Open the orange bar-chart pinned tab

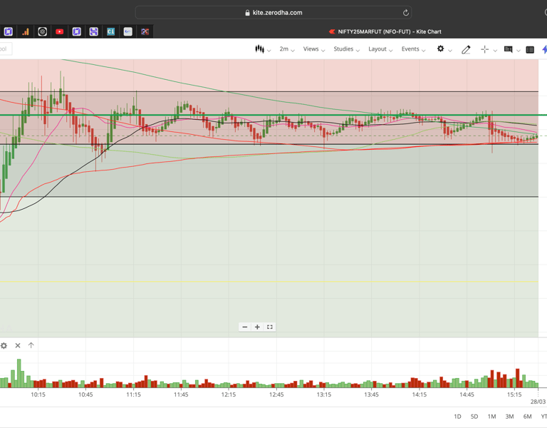click(x=26, y=32)
